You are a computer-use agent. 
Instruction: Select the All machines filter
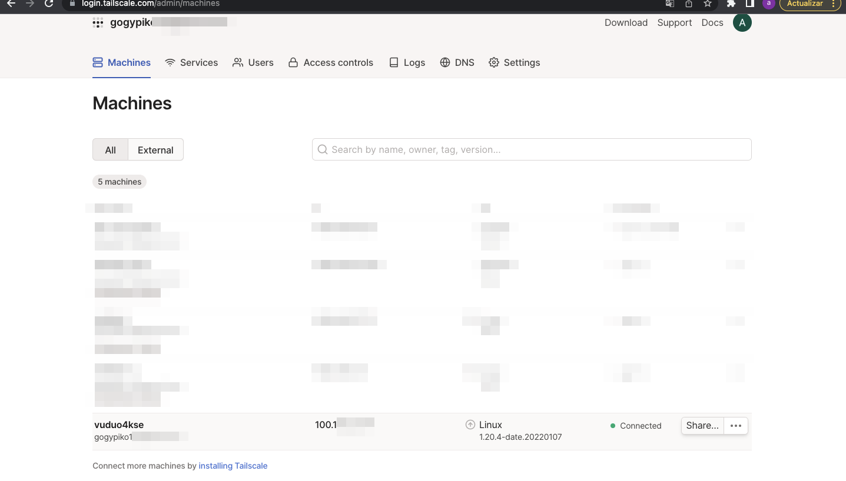point(110,150)
